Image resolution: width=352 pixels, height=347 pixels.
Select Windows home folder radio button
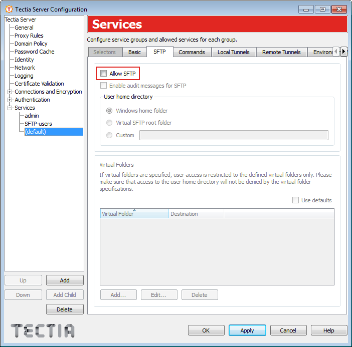click(109, 111)
